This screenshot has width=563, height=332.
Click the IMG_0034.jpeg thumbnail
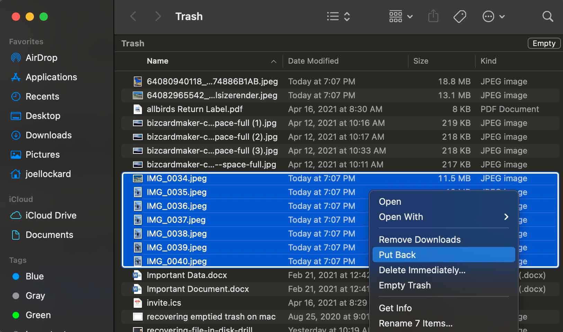pyautogui.click(x=138, y=178)
